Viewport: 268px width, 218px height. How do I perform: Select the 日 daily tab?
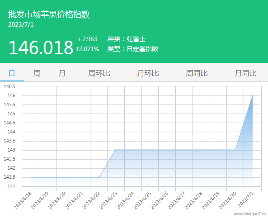12,73
